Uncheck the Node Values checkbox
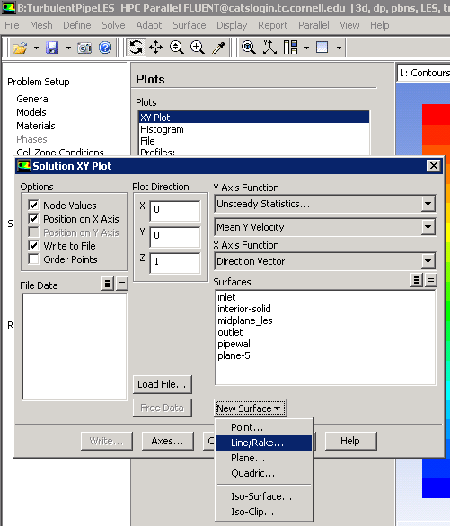Screen dimensions: 450x526 (x=33, y=205)
